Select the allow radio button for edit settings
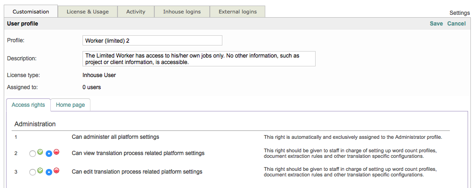 (32, 172)
